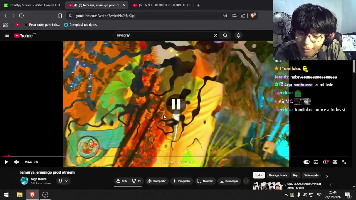Open apps grid in bookmarks bar
The height and width of the screenshot is (200, 356).
(x=5, y=25)
